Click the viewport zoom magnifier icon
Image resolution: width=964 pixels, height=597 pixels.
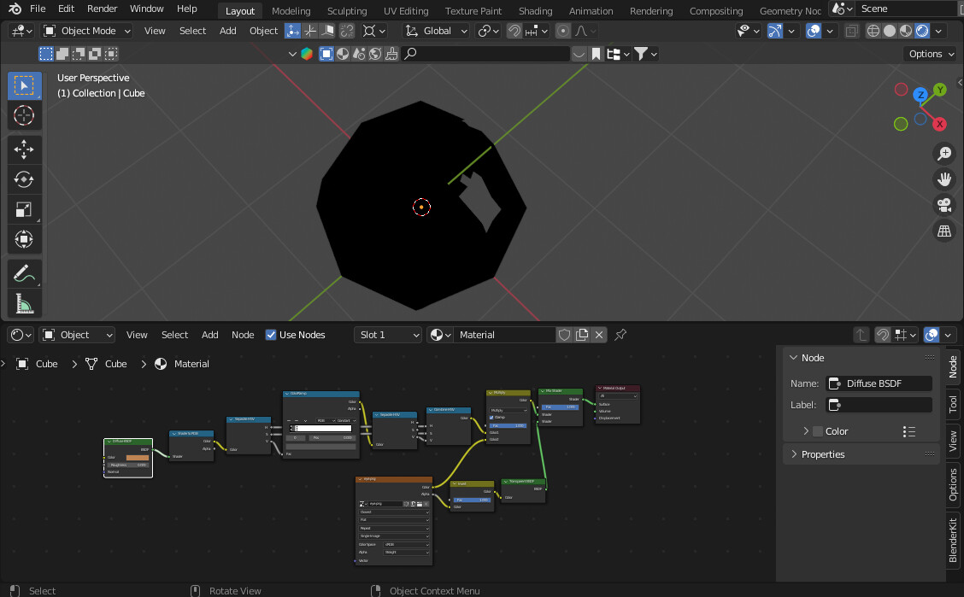click(944, 154)
